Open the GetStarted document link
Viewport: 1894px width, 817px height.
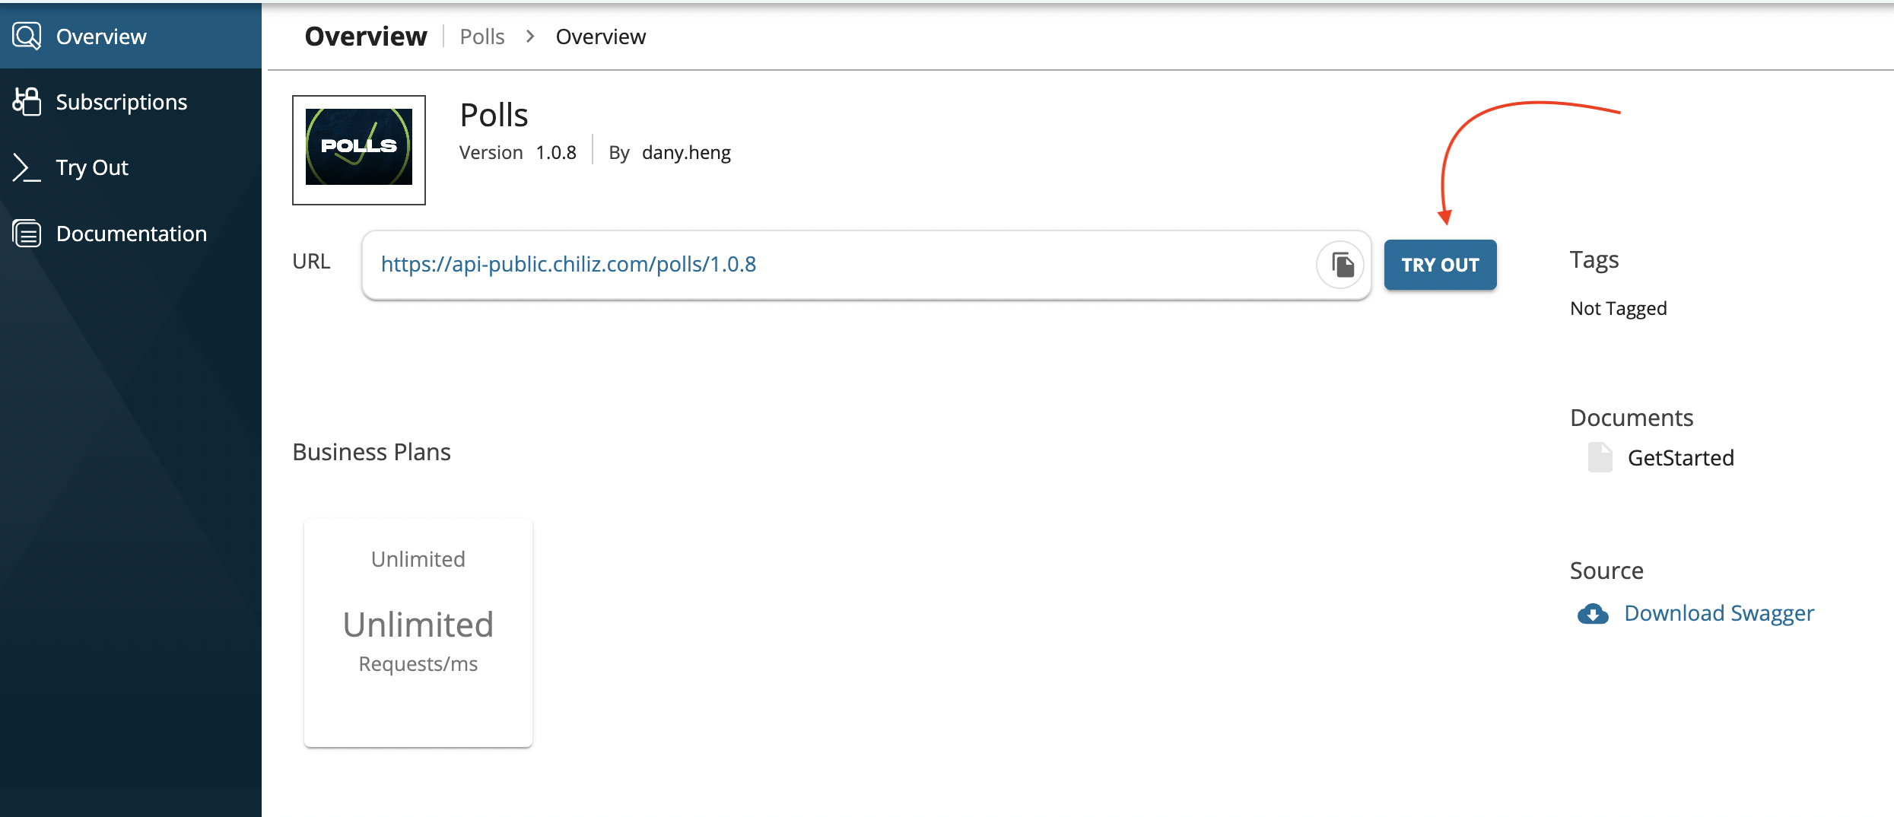click(x=1680, y=458)
